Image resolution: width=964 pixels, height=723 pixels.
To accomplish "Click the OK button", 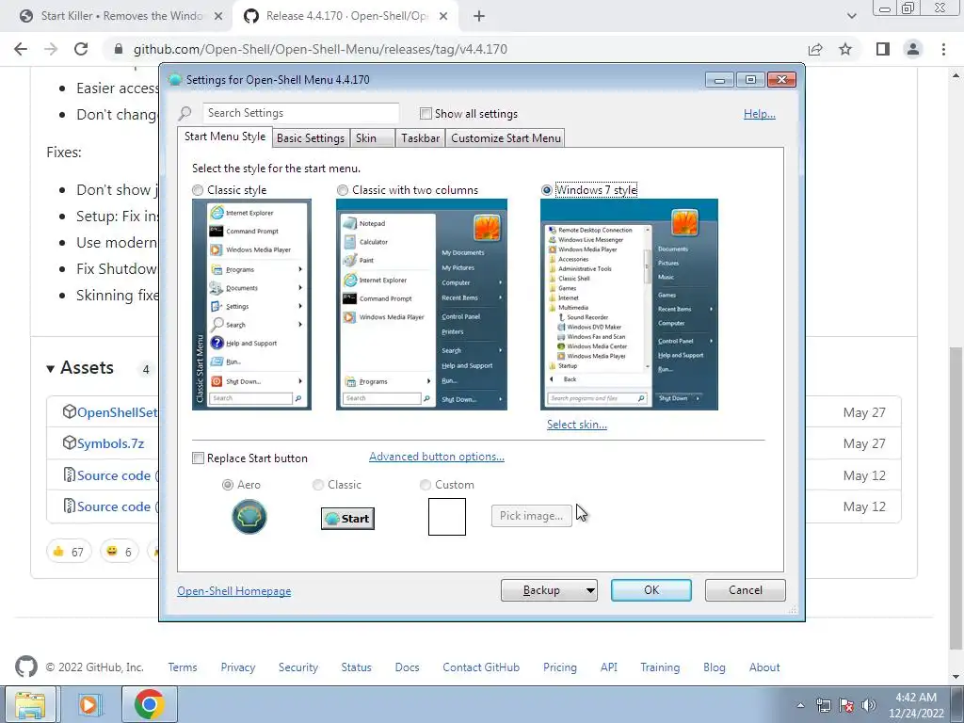I will click(x=651, y=590).
